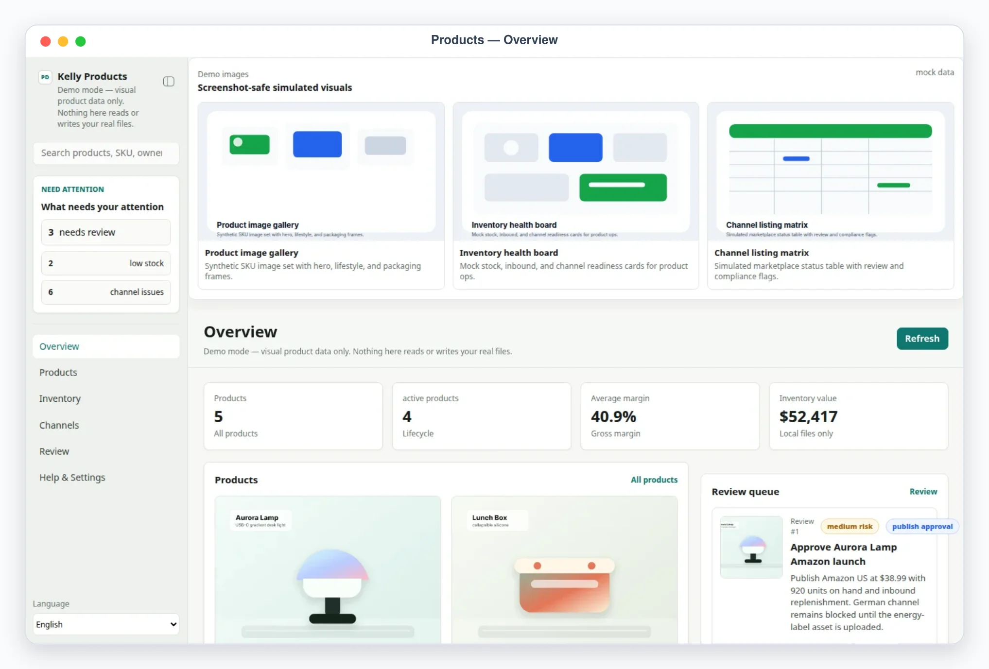Click the publish approval tag

click(x=922, y=527)
